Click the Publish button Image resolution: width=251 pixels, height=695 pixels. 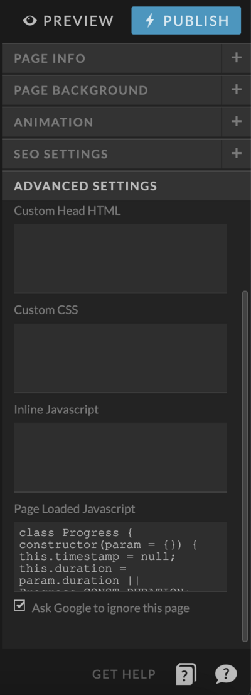coord(186,20)
